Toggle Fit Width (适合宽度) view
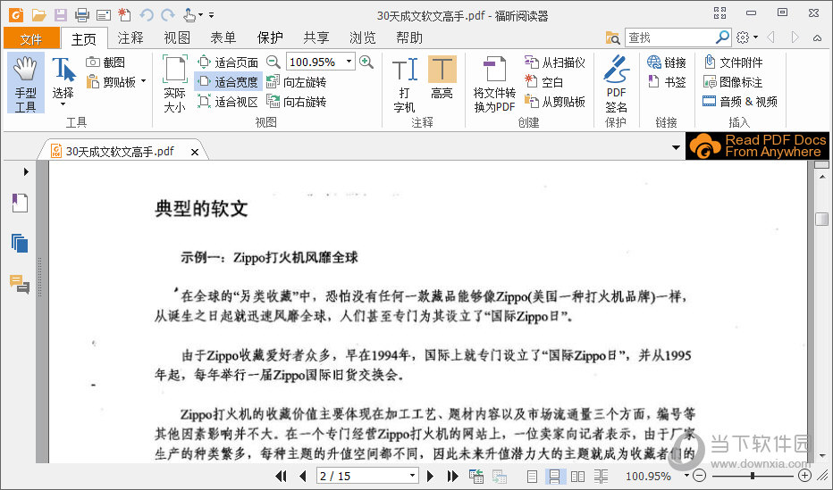This screenshot has width=833, height=490. (228, 82)
